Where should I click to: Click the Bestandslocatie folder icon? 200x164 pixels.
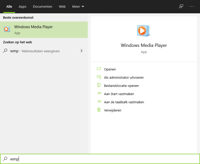tap(99, 85)
